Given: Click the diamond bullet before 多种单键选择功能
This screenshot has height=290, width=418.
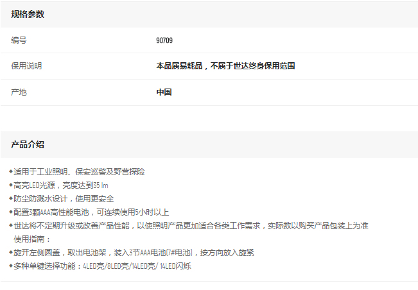Looking at the screenshot, I should click(11, 266).
